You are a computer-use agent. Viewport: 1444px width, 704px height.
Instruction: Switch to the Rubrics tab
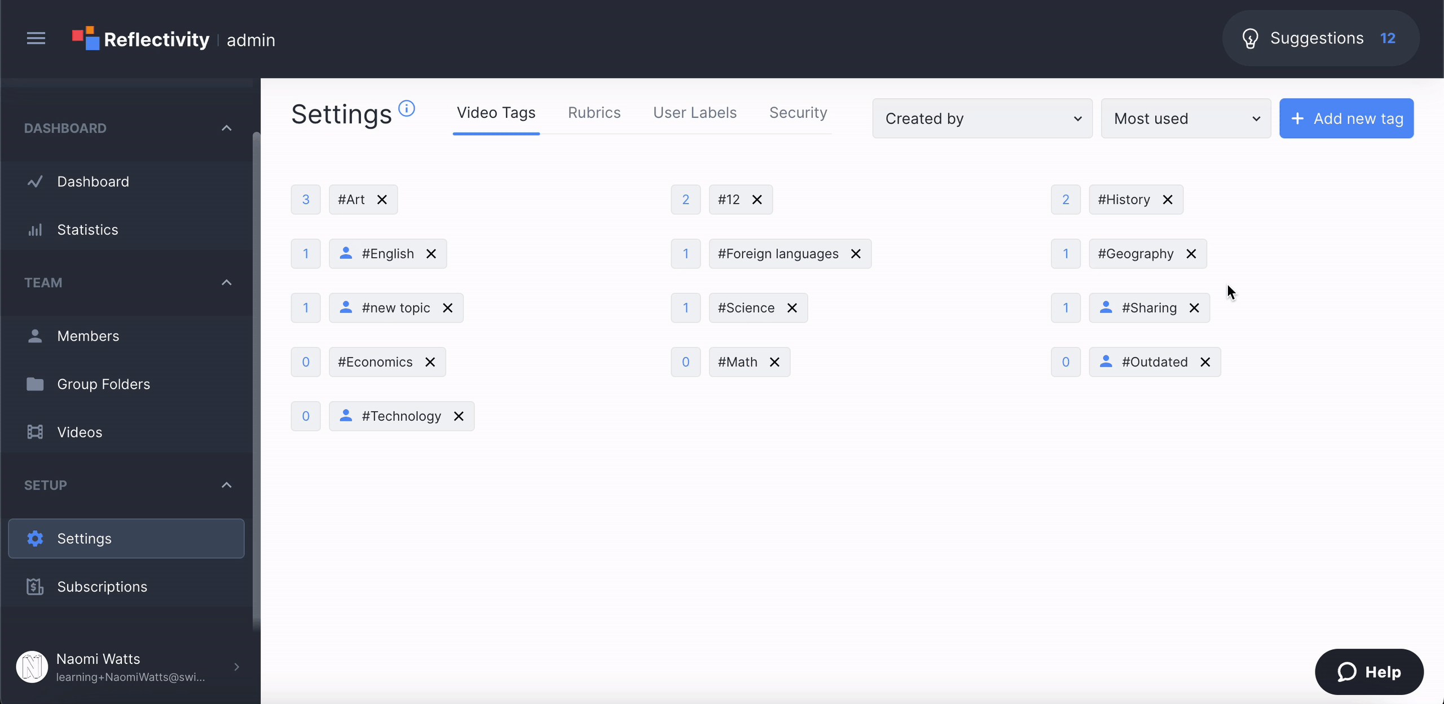(x=594, y=112)
